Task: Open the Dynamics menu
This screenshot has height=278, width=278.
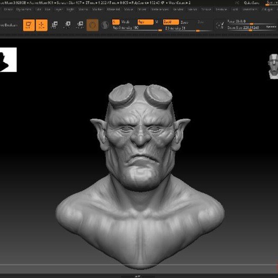Action: [24, 10]
